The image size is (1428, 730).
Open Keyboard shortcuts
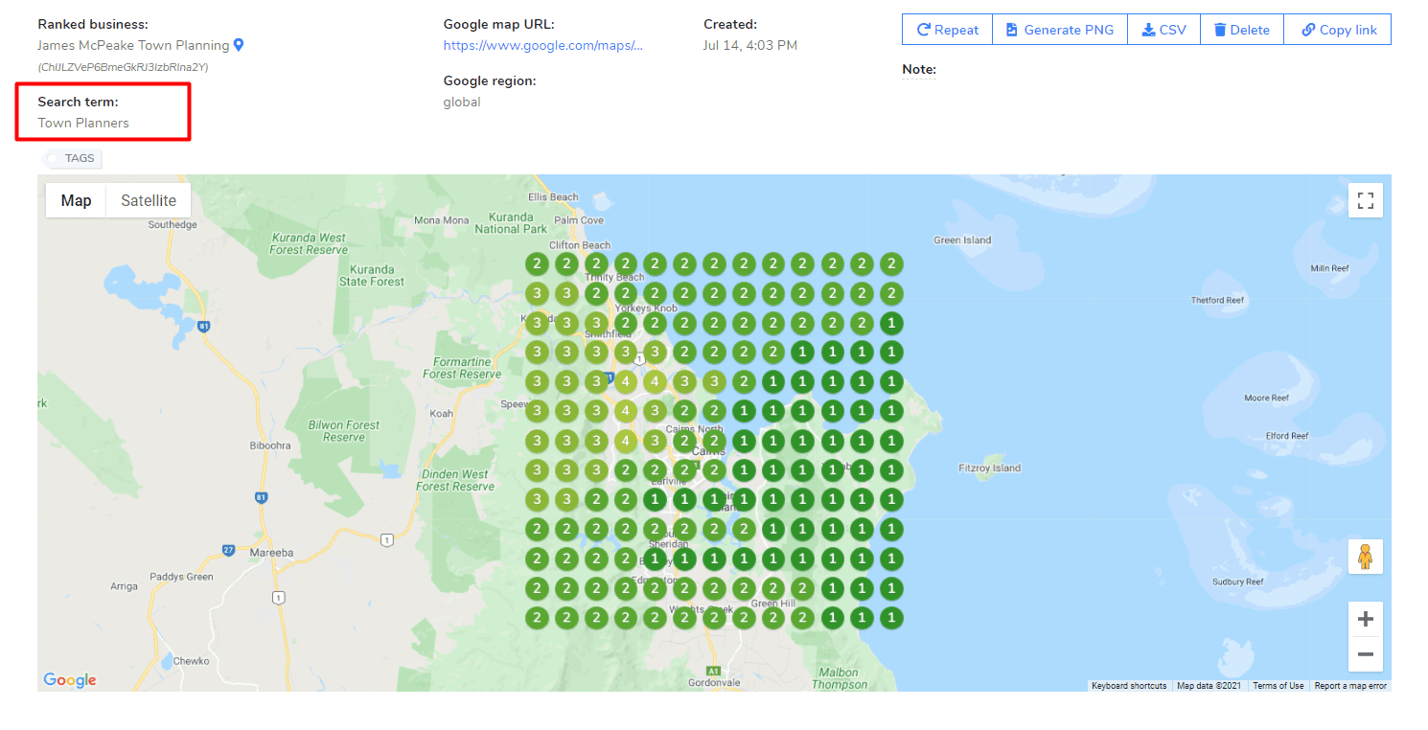click(x=1129, y=686)
